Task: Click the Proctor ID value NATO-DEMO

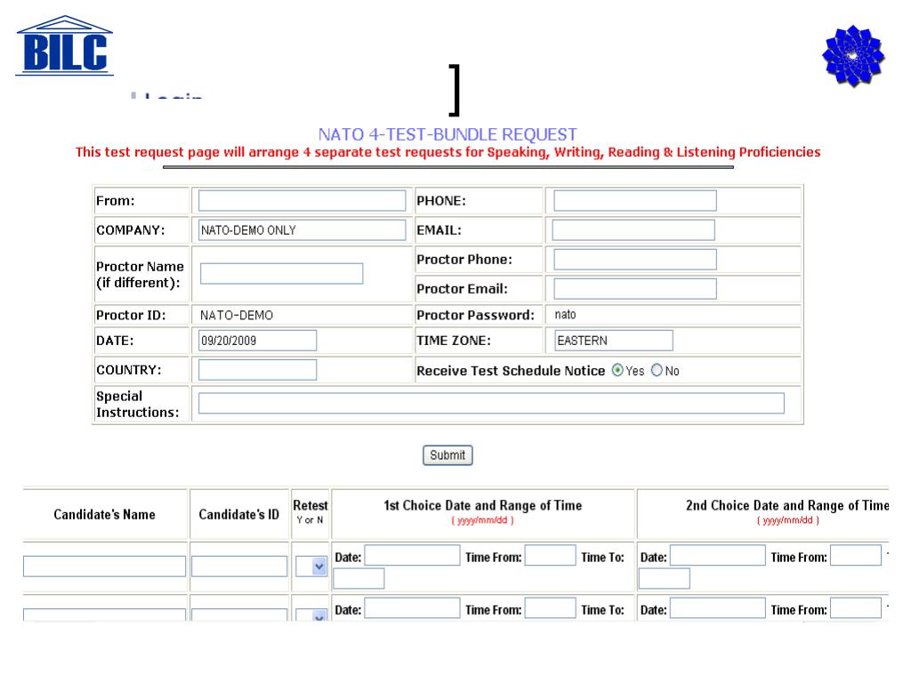Action: 237,316
